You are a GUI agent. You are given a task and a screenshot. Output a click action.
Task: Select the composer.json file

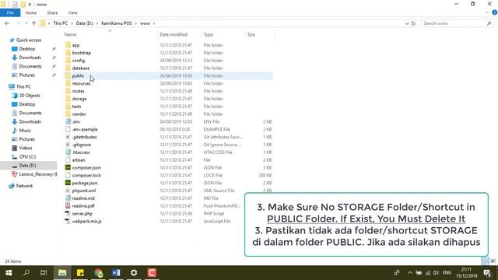point(86,168)
